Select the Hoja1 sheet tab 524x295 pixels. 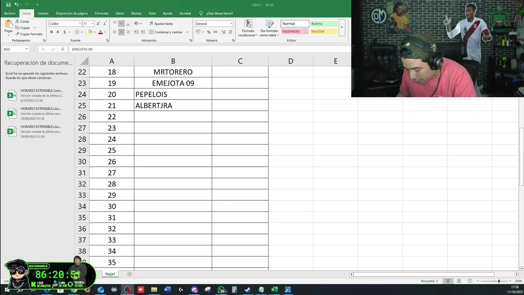[x=110, y=274]
